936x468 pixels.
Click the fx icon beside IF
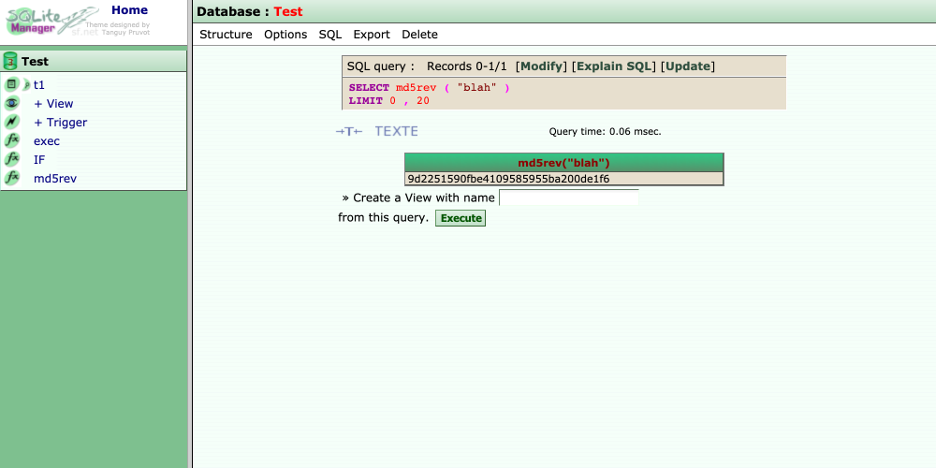tap(11, 159)
